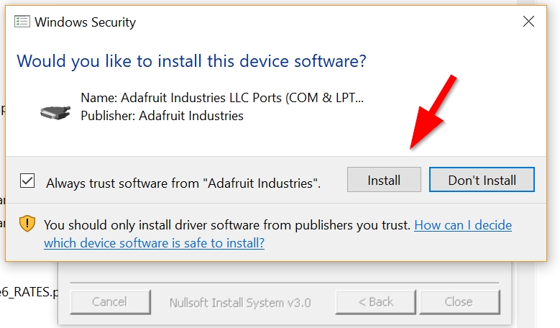Click the 'only install driver software' warning text
The image size is (560, 328).
pos(227,224)
